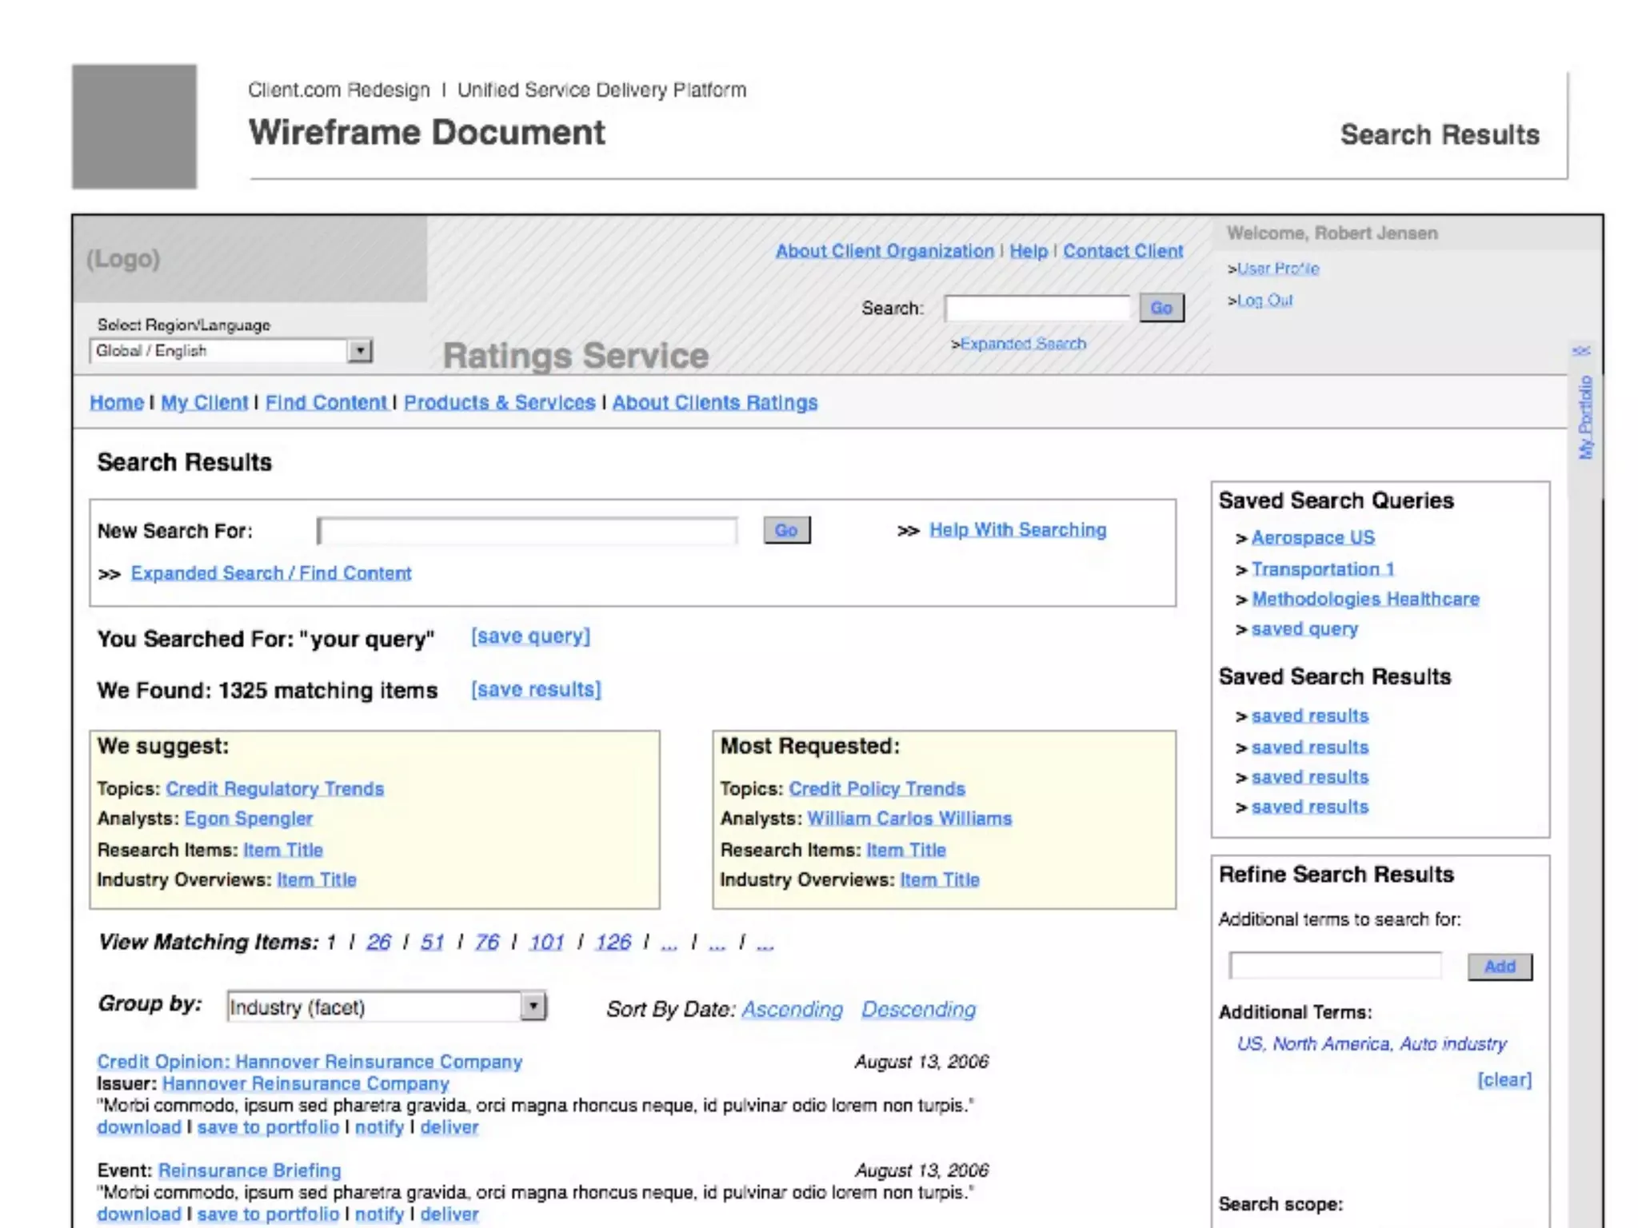Go to Products & Services navigation item
The height and width of the screenshot is (1228, 1638).
tap(499, 402)
